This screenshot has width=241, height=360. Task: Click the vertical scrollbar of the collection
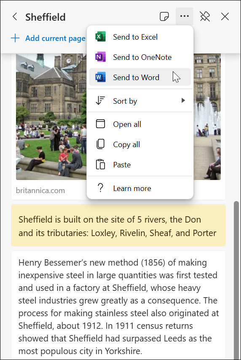pos(236,280)
